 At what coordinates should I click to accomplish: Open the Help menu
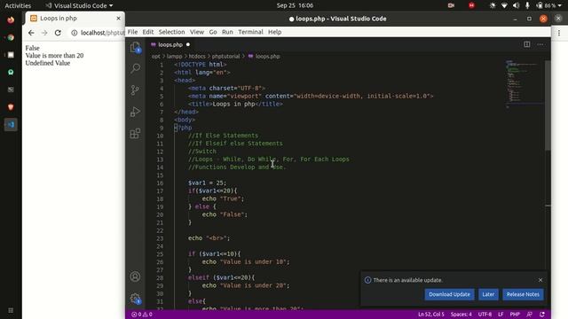(x=275, y=32)
